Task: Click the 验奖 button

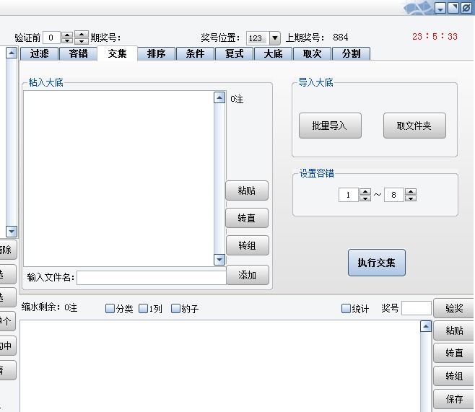Action: coord(453,308)
